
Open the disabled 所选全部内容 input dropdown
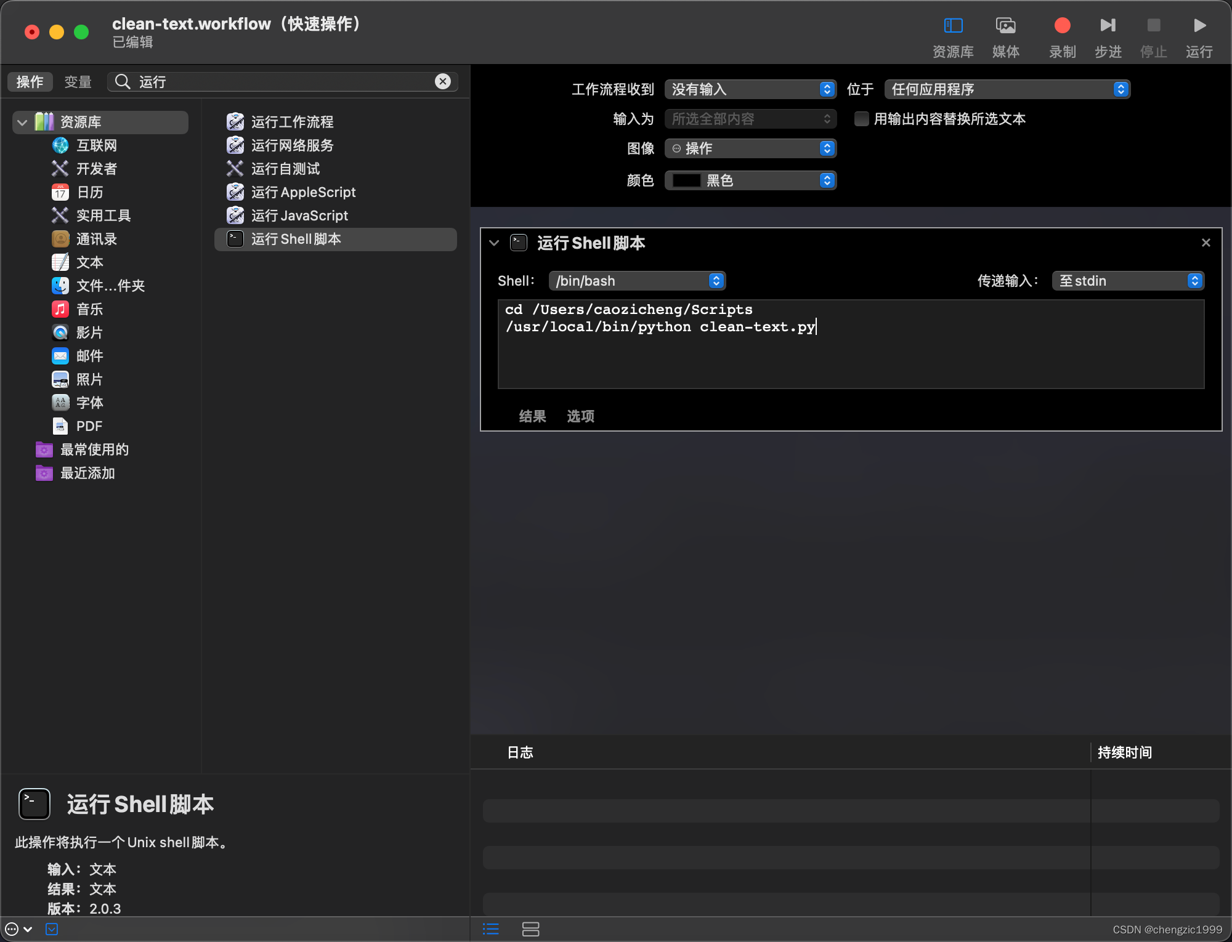pyautogui.click(x=750, y=119)
